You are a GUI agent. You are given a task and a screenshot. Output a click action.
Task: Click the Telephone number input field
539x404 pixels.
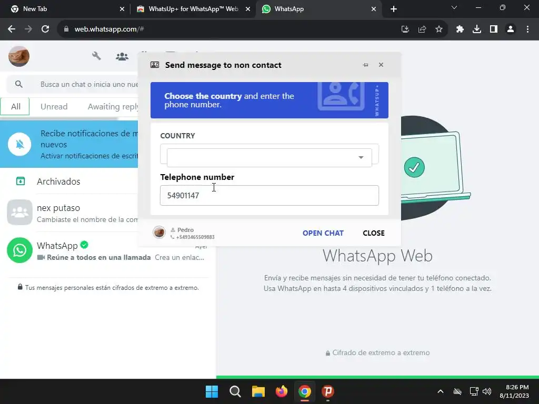pos(269,196)
